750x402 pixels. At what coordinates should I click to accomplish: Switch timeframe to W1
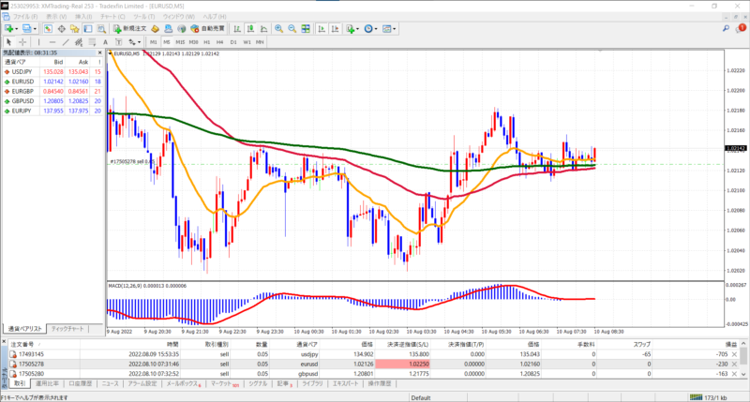tap(247, 42)
